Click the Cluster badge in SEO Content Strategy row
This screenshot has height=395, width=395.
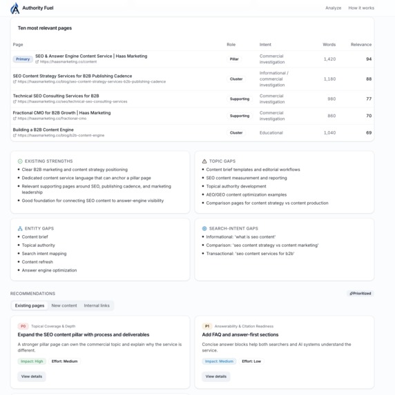click(x=236, y=79)
